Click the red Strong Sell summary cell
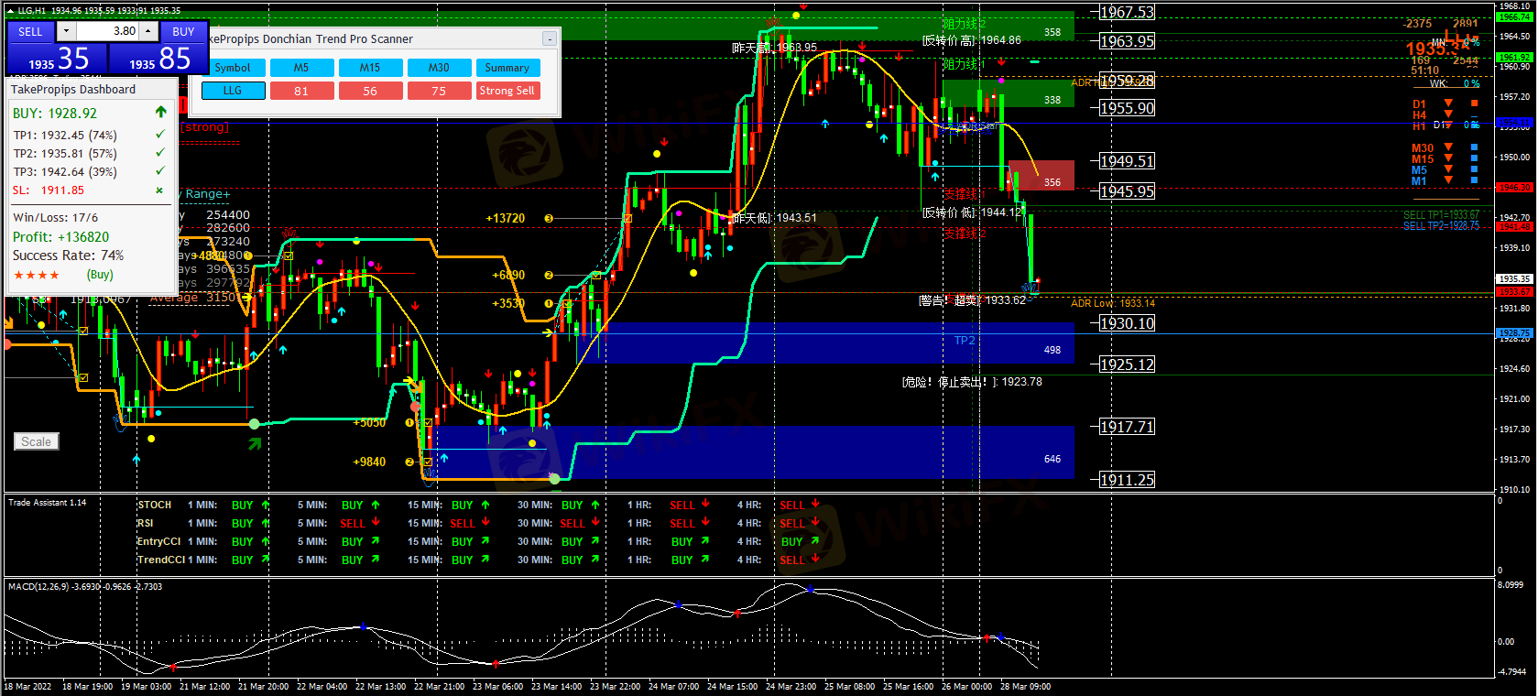 click(x=507, y=91)
